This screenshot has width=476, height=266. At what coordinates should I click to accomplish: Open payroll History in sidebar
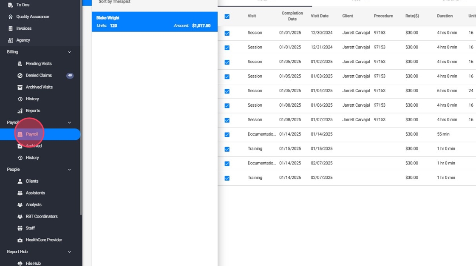point(32,158)
